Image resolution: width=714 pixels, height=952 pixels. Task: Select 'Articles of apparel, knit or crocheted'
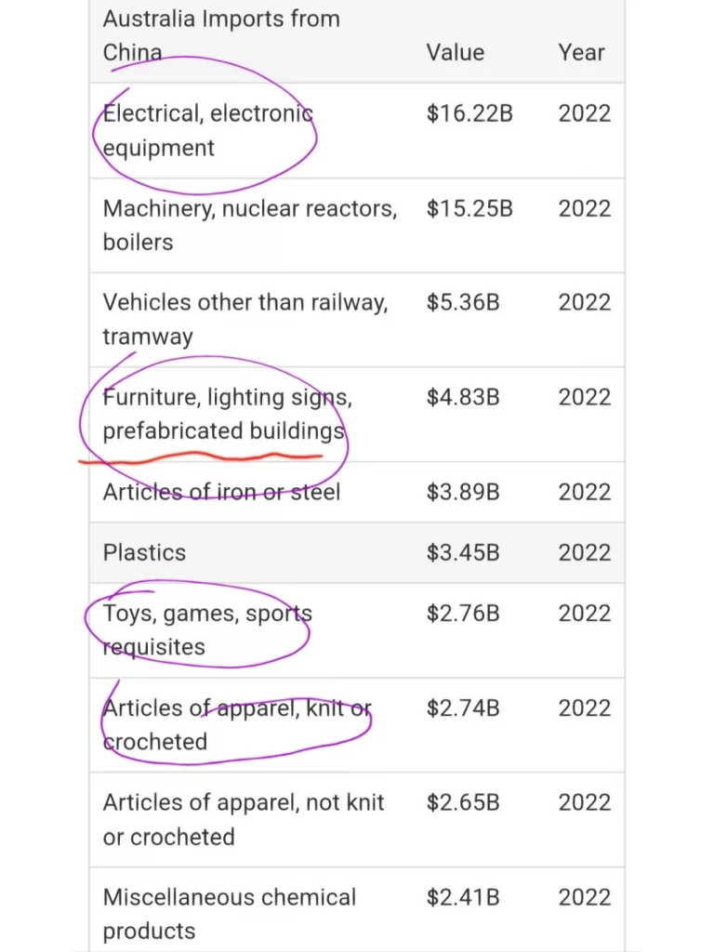click(237, 725)
